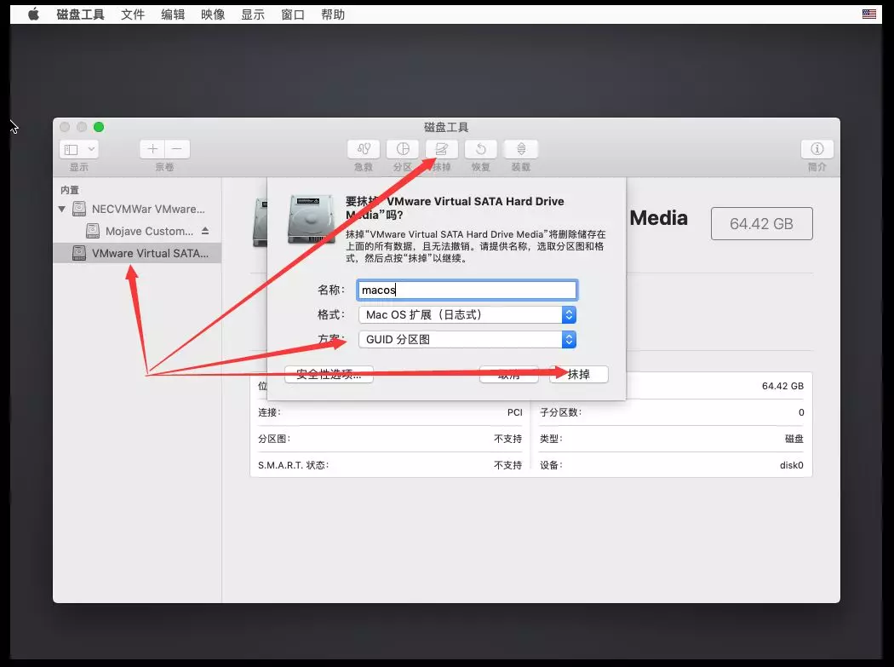Viewport: 894px width, 667px height.
Task: Click the Mount 装载 toolbar icon
Action: pyautogui.click(x=520, y=149)
